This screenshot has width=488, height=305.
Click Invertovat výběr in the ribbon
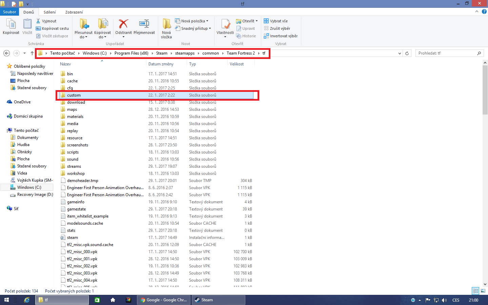[x=281, y=36]
